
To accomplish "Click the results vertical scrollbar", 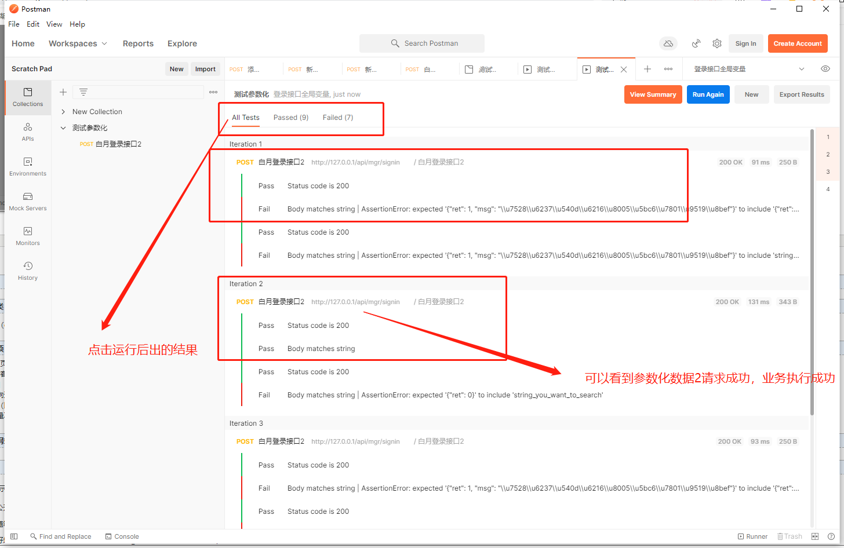I will point(812,272).
